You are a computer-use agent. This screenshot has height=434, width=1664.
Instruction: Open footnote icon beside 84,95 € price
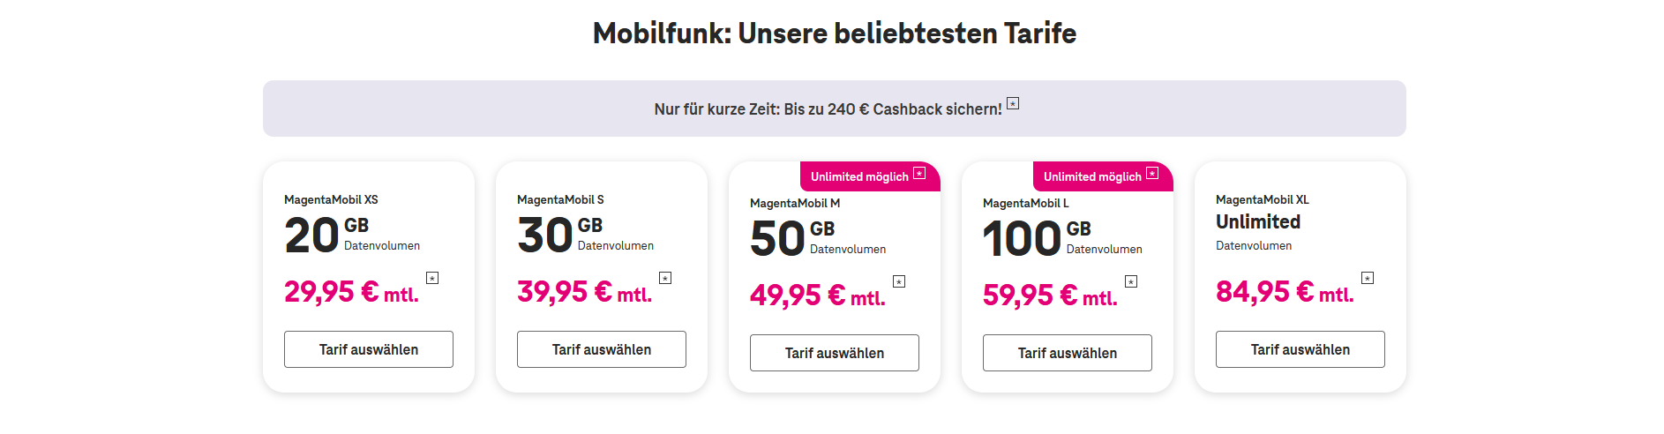[x=1368, y=278]
